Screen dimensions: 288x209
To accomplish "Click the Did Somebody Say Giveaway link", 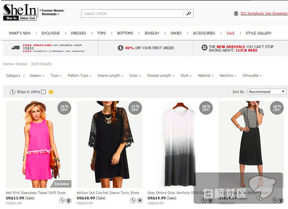I will click(264, 13).
